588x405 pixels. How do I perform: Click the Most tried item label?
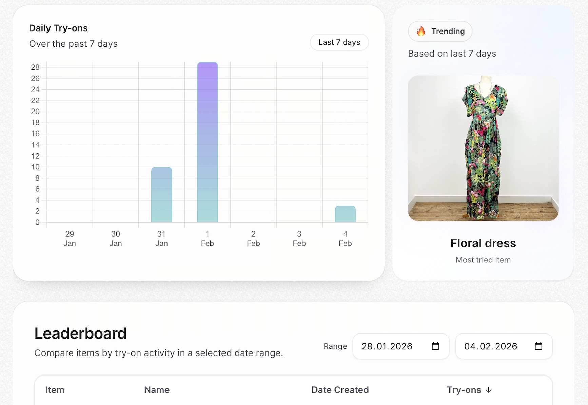coord(483,260)
